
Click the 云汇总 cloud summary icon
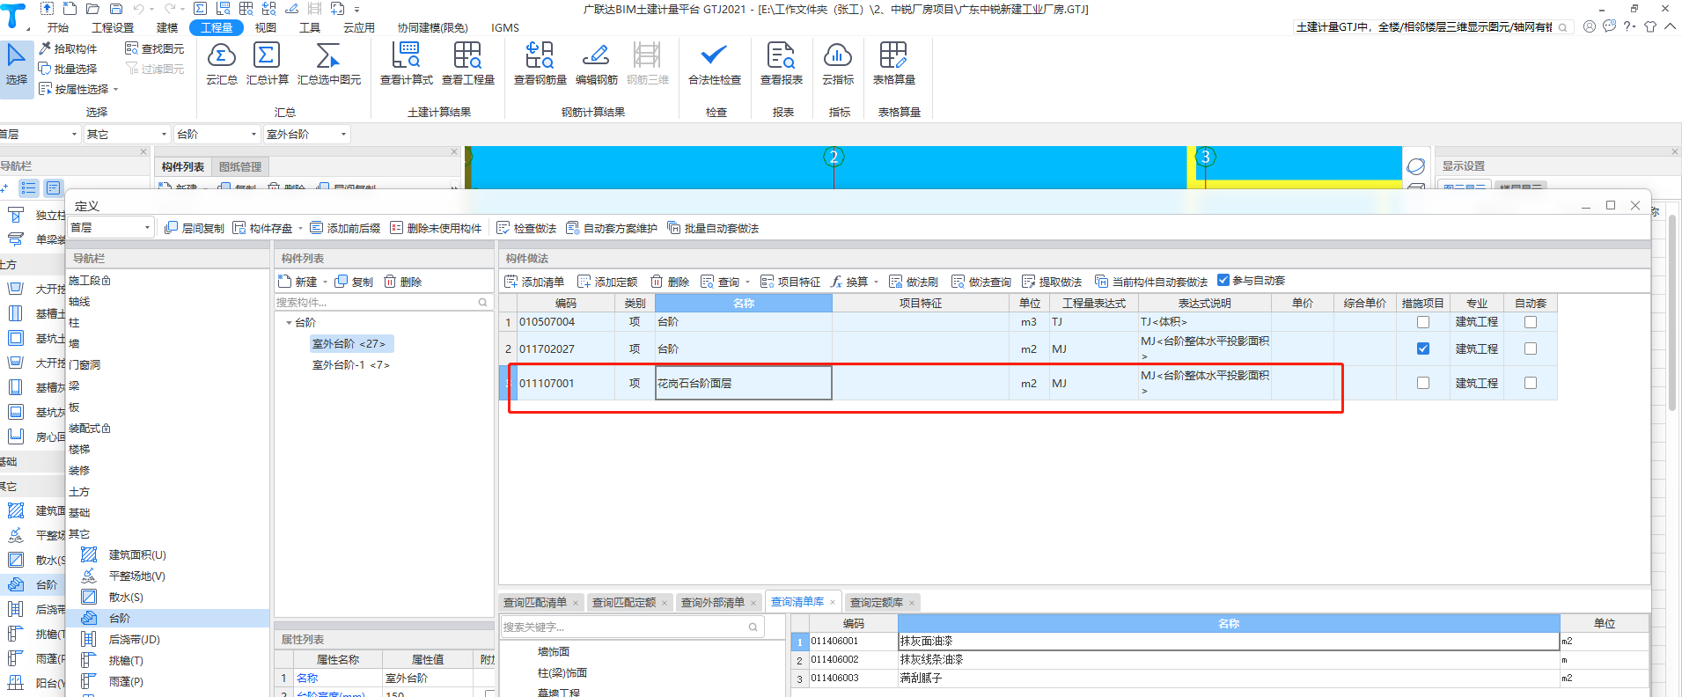coord(221,56)
